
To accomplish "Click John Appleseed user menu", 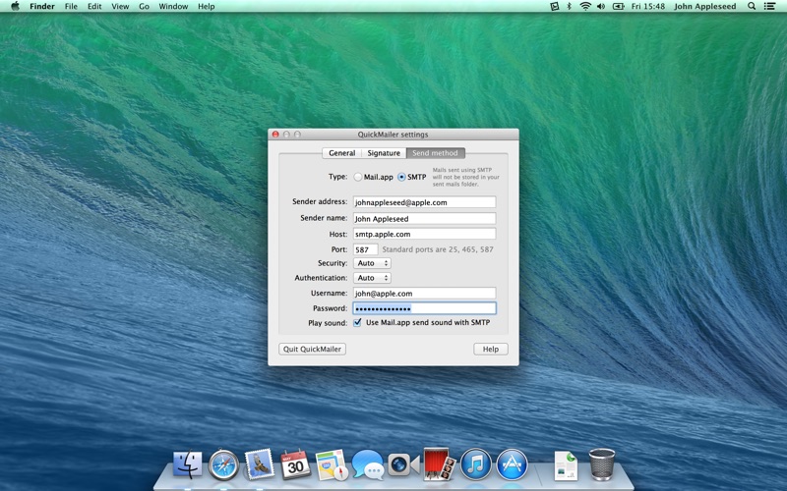I will 705,6.
